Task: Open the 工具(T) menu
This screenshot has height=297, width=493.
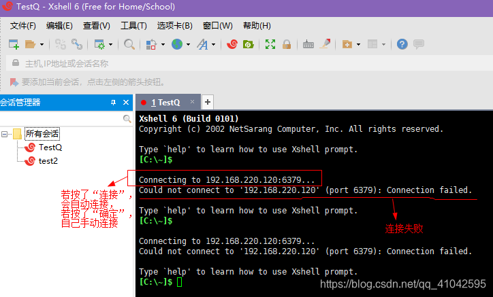Action: [133, 26]
